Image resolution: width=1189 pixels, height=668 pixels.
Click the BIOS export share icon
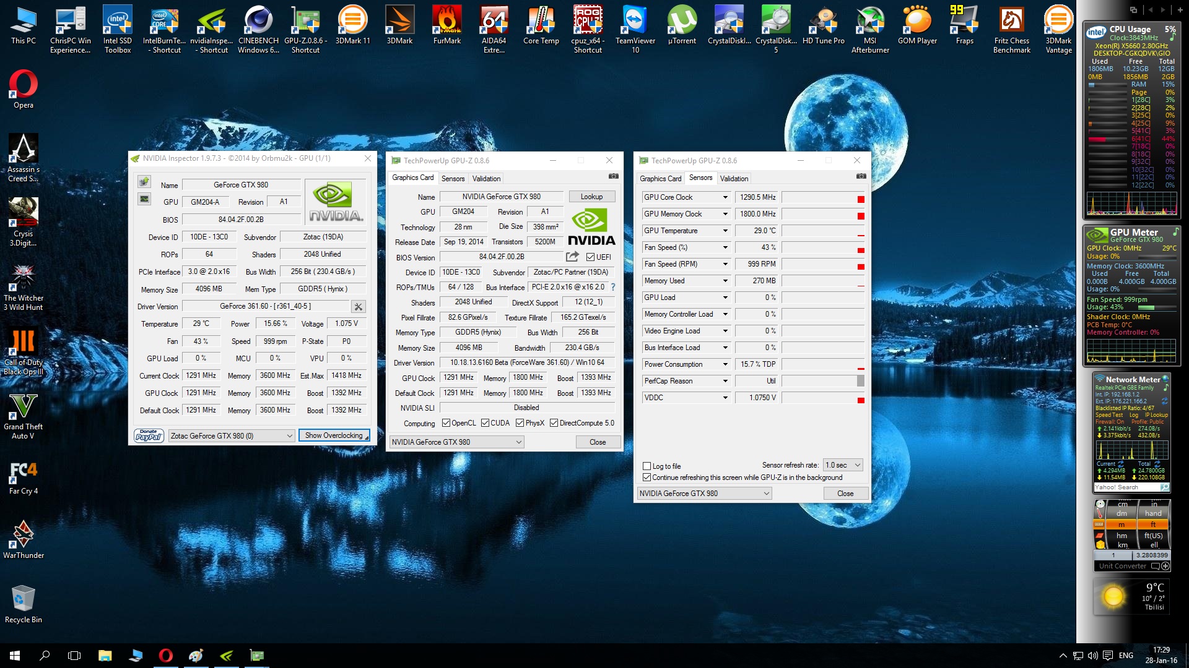pyautogui.click(x=572, y=257)
